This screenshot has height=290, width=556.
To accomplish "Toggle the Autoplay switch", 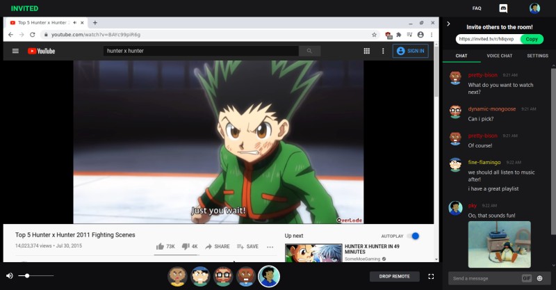I will pyautogui.click(x=413, y=236).
